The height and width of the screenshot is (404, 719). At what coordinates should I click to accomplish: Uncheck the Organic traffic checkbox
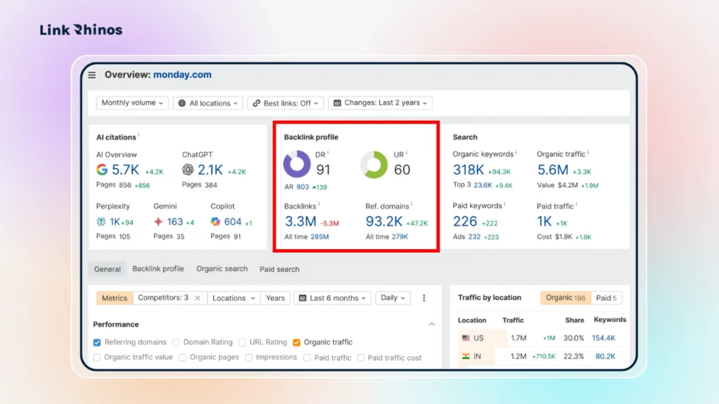point(297,342)
